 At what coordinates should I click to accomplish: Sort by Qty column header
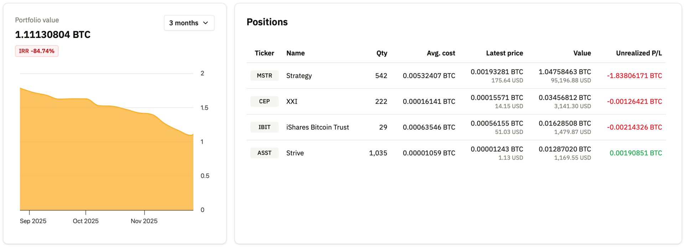382,53
